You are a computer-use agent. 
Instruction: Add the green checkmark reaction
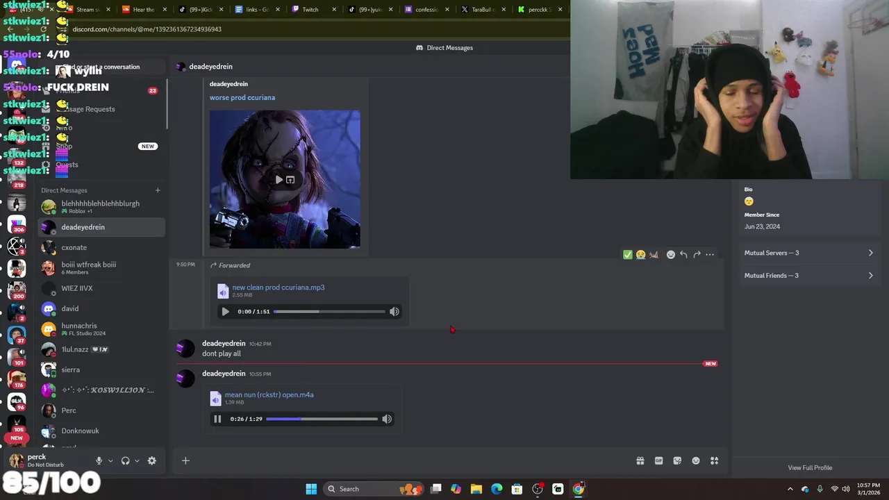pyautogui.click(x=628, y=255)
